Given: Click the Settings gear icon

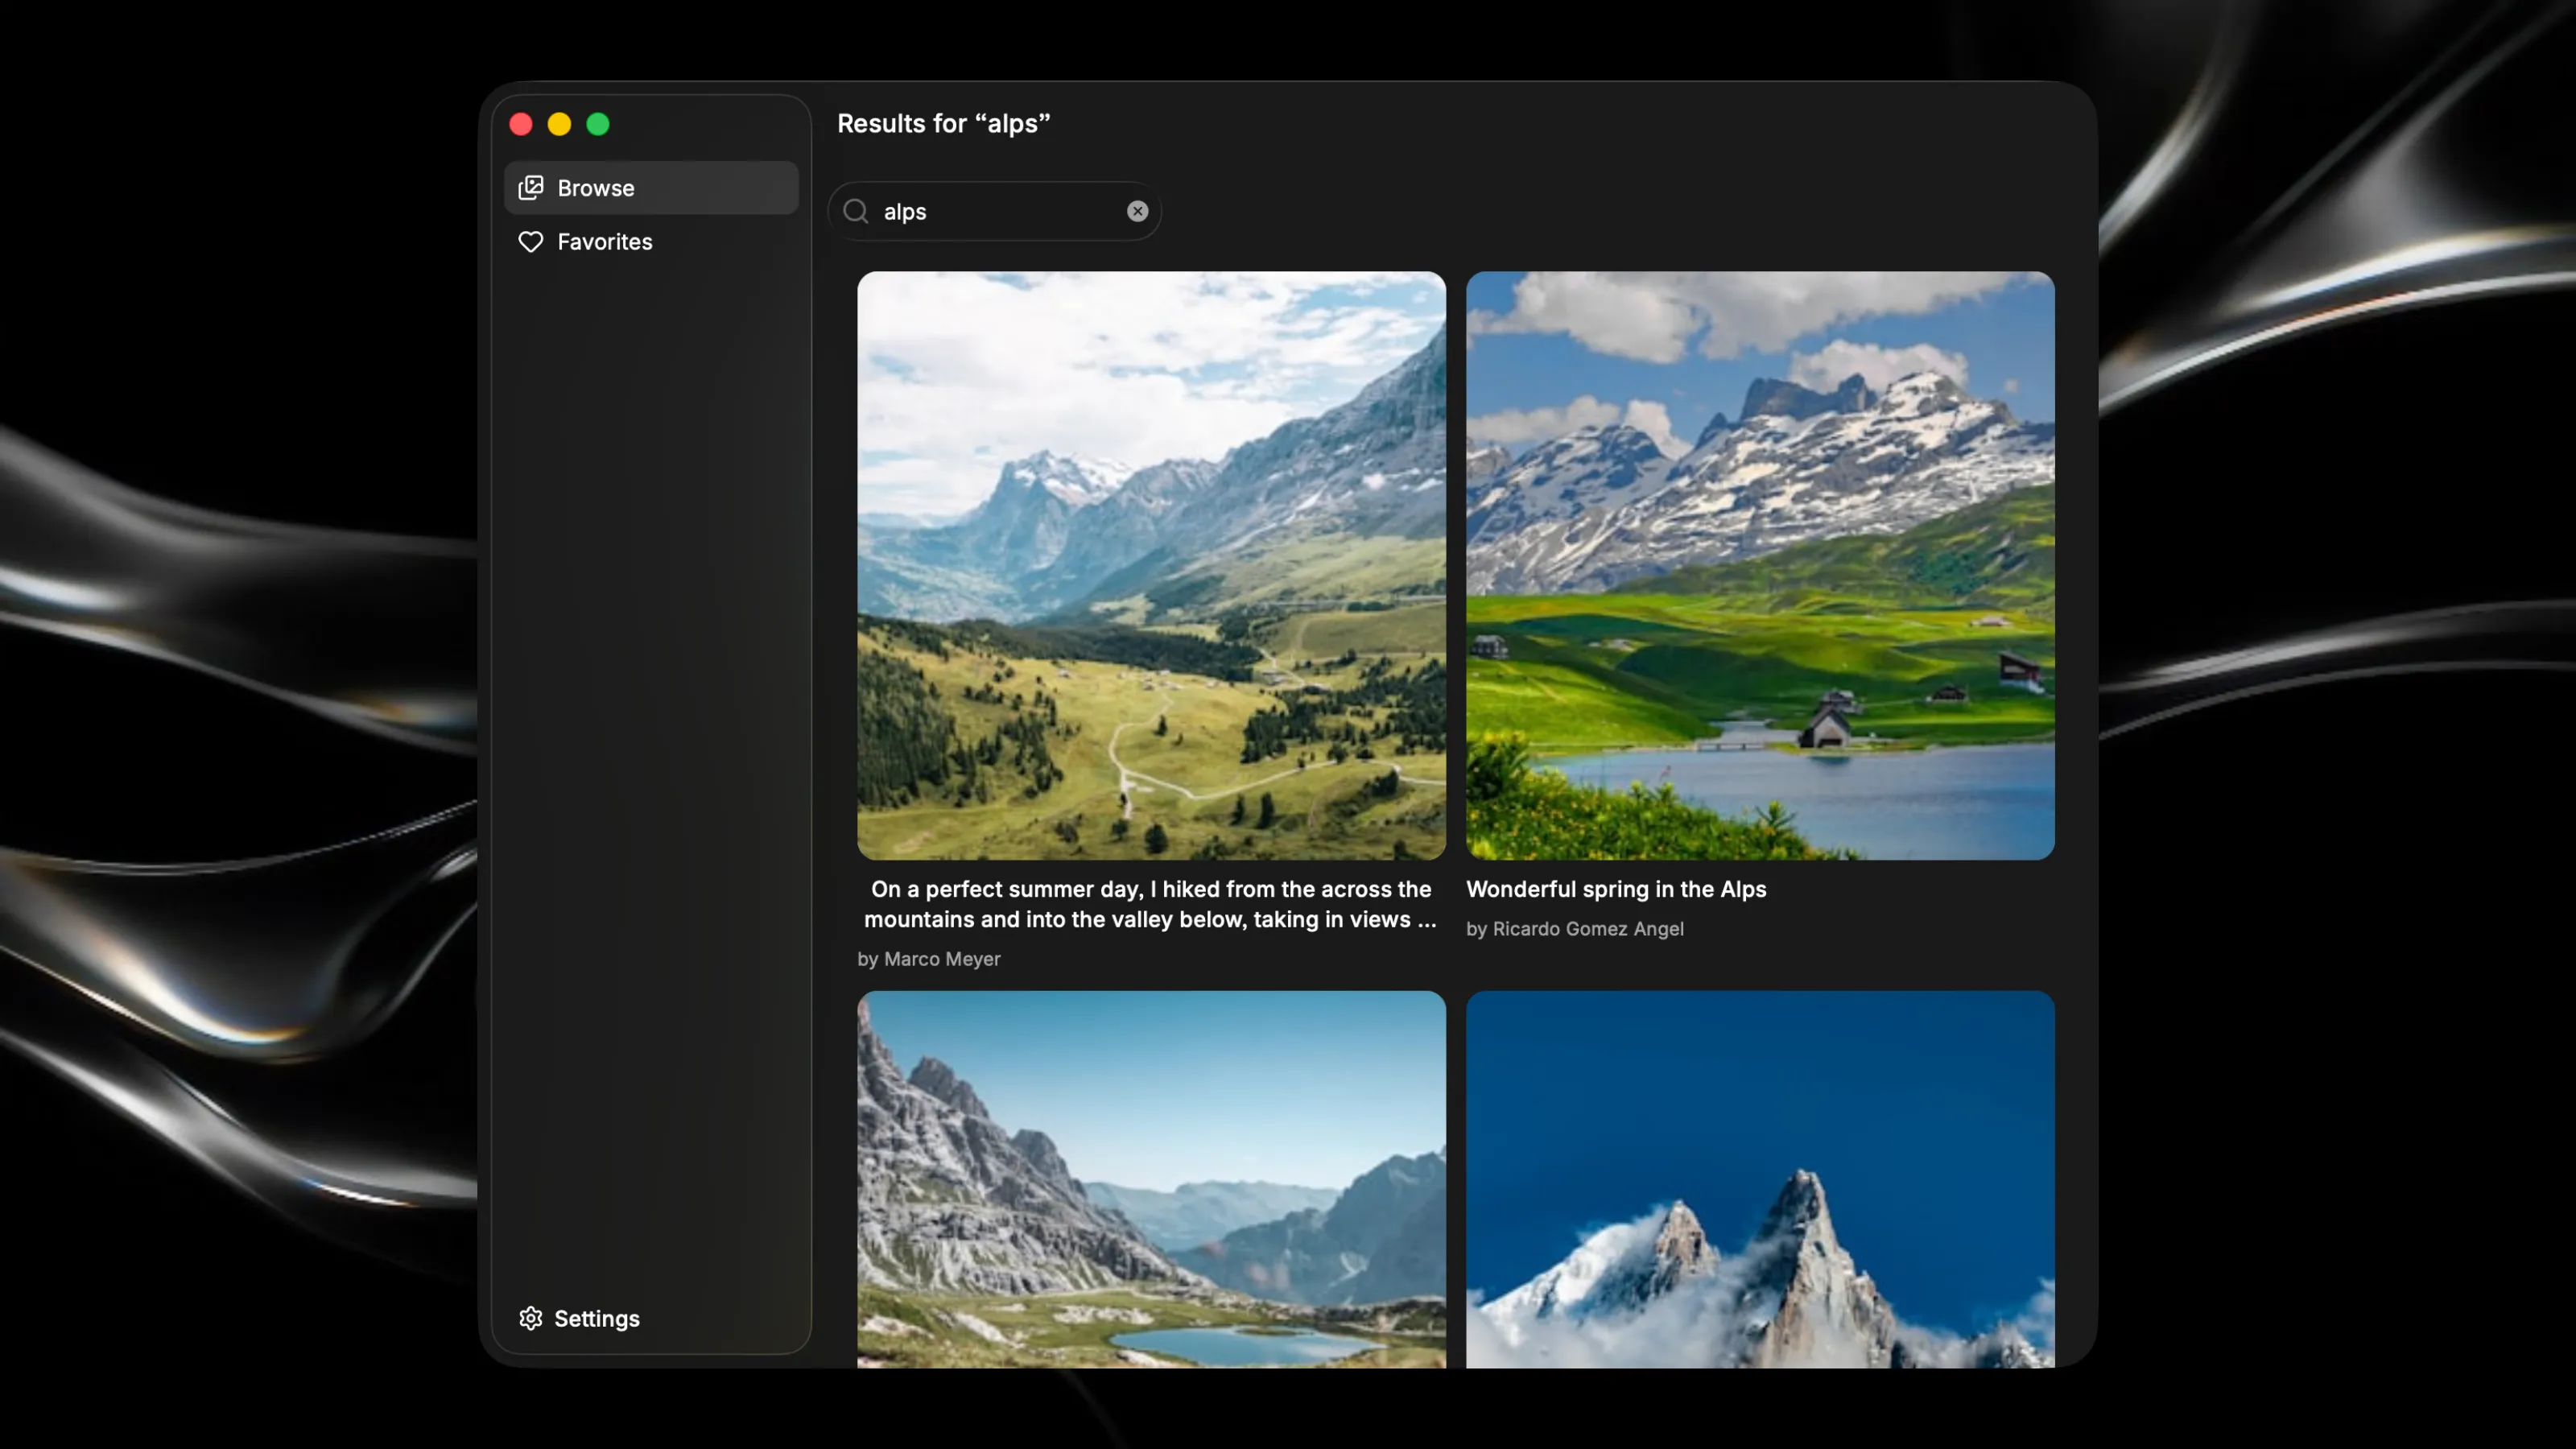Looking at the screenshot, I should (531, 1318).
